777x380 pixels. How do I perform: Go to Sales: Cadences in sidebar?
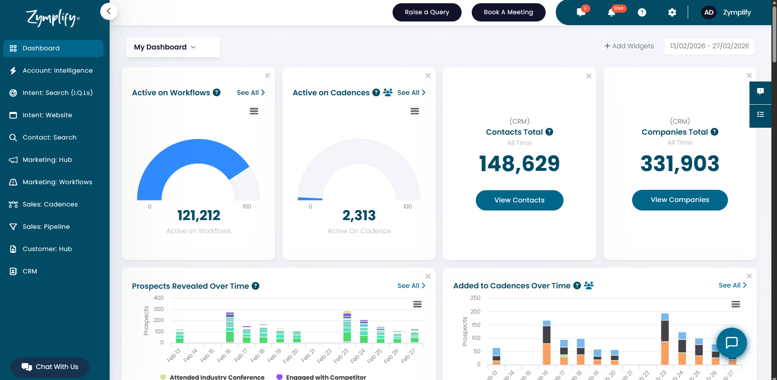tap(50, 204)
